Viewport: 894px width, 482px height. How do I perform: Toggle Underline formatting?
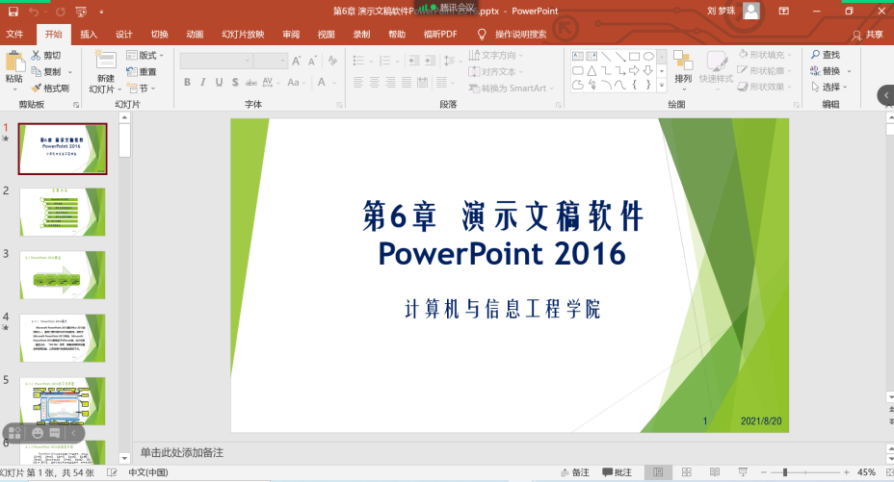[219, 83]
